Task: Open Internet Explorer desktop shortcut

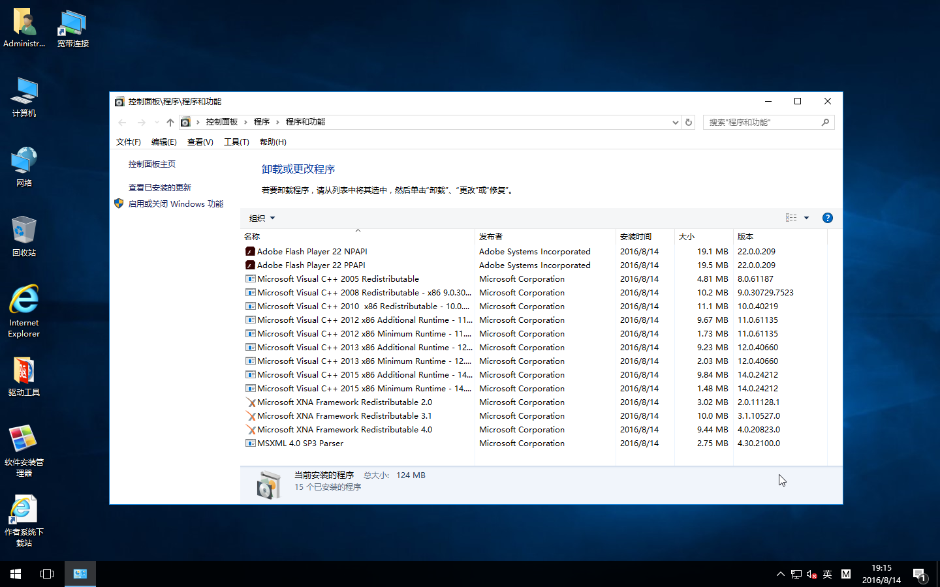Action: (24, 310)
